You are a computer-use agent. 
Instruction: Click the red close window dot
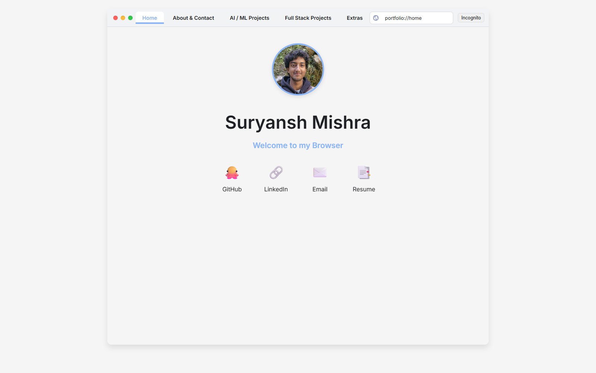(x=115, y=18)
